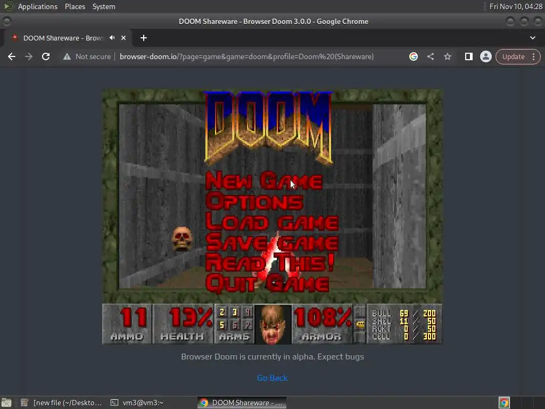545x409 pixels.
Task: Select Read This! in Doom menu
Action: [270, 263]
